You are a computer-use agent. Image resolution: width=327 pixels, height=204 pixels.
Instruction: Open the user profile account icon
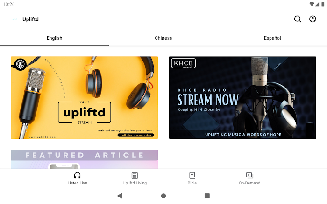point(313,19)
